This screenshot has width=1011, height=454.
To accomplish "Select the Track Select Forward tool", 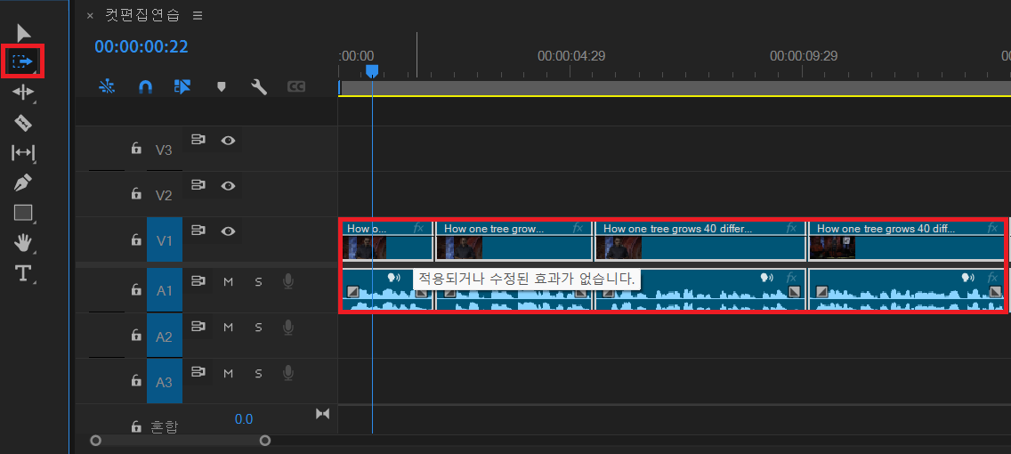I will coord(22,62).
